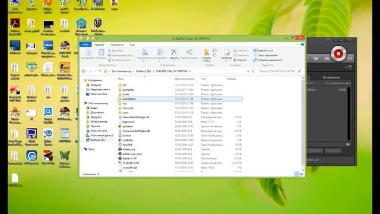The height and width of the screenshot is (214, 380).
Task: Click the folder icon in recorder toolbar
Action: pos(316,59)
